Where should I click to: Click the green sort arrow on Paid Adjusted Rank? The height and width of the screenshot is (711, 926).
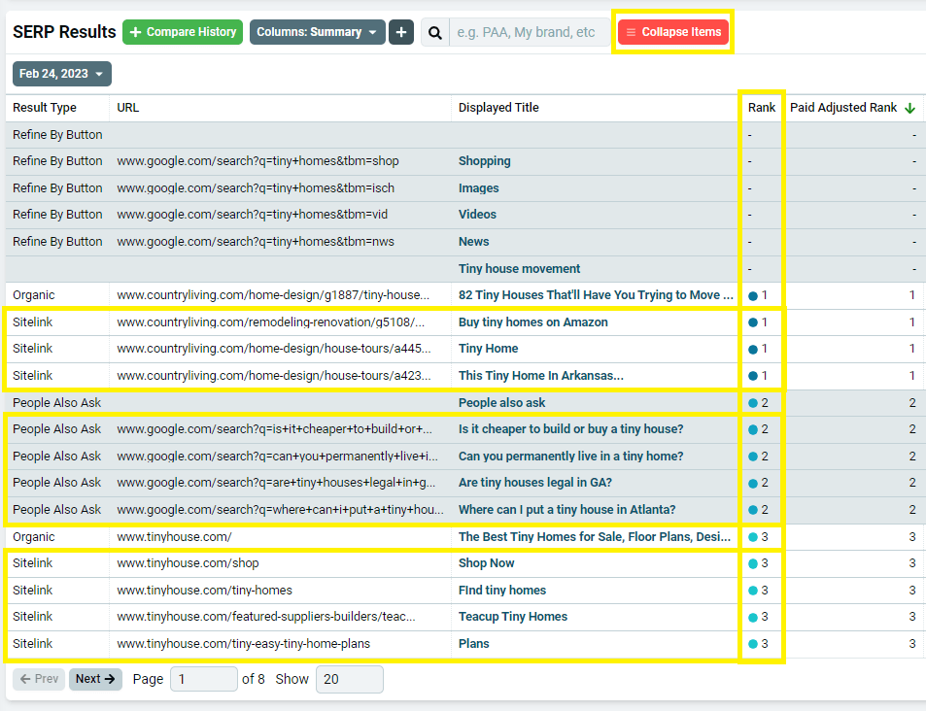pos(910,108)
